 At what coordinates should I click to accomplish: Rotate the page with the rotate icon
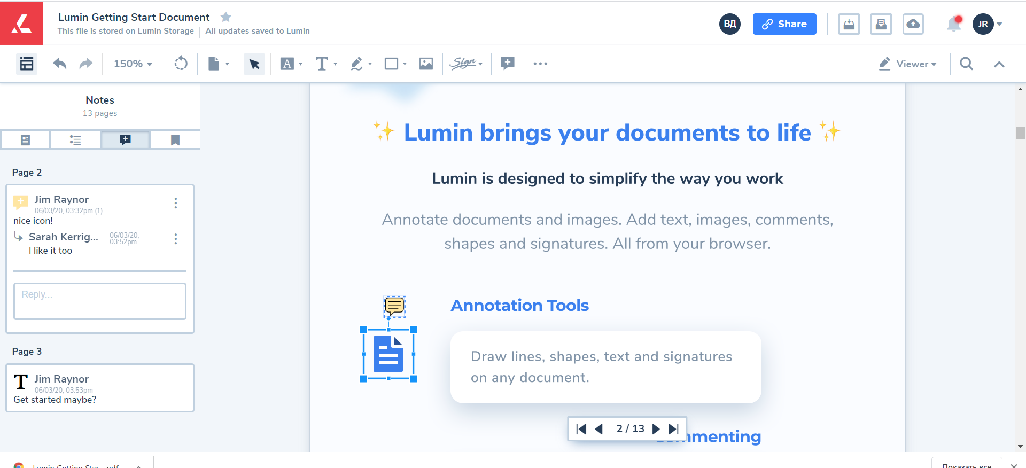coord(181,64)
